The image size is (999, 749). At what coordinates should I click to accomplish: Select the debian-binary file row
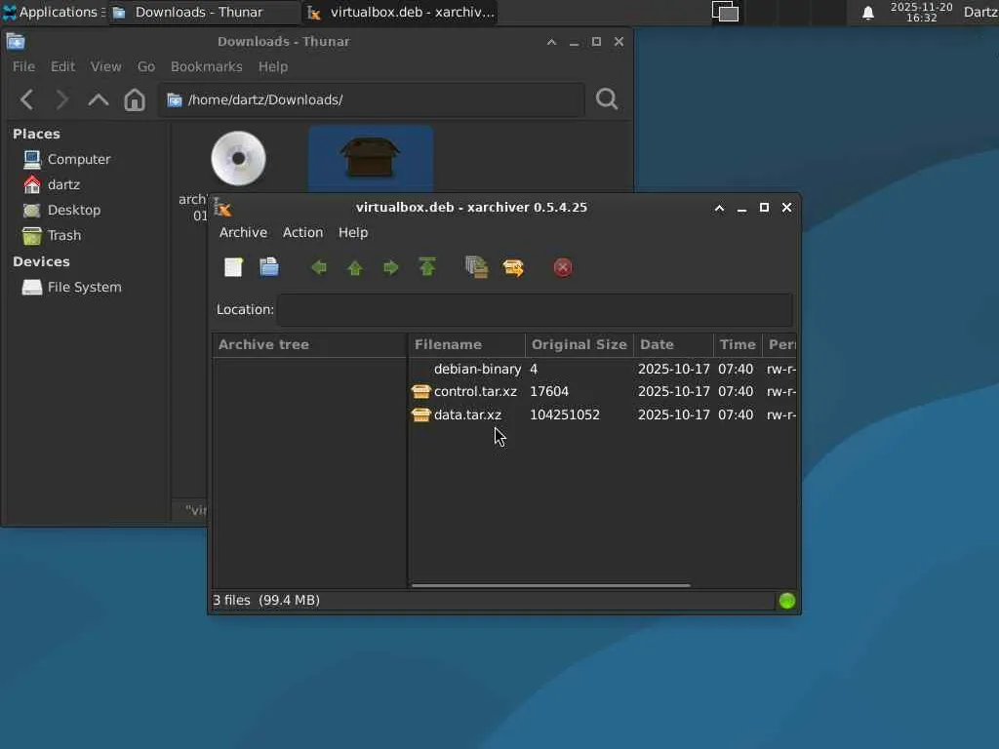click(x=602, y=369)
